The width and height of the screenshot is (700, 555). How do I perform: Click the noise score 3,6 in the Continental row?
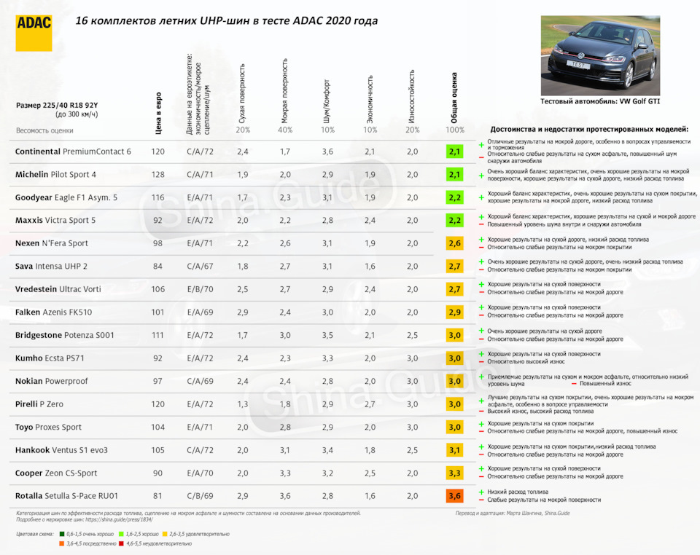(327, 151)
